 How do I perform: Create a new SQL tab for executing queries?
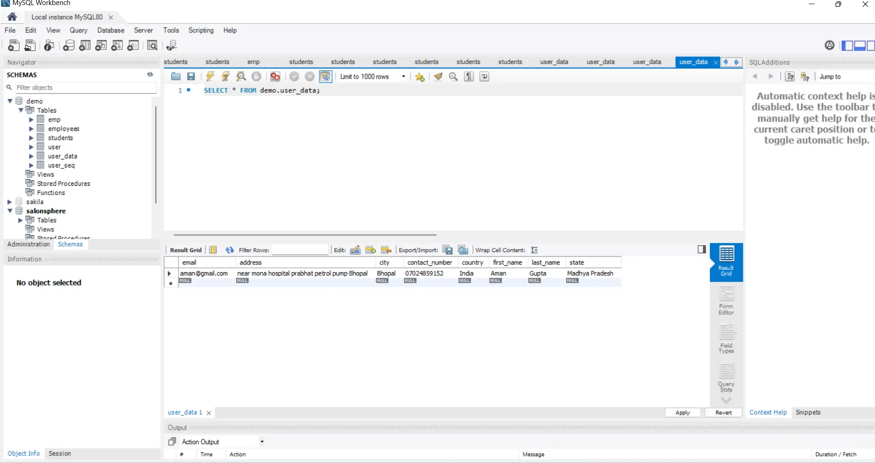(x=13, y=45)
